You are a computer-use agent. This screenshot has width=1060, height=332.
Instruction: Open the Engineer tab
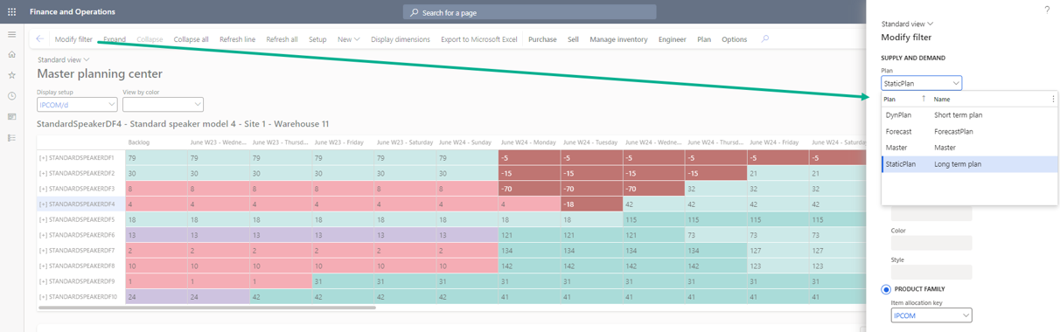point(673,39)
